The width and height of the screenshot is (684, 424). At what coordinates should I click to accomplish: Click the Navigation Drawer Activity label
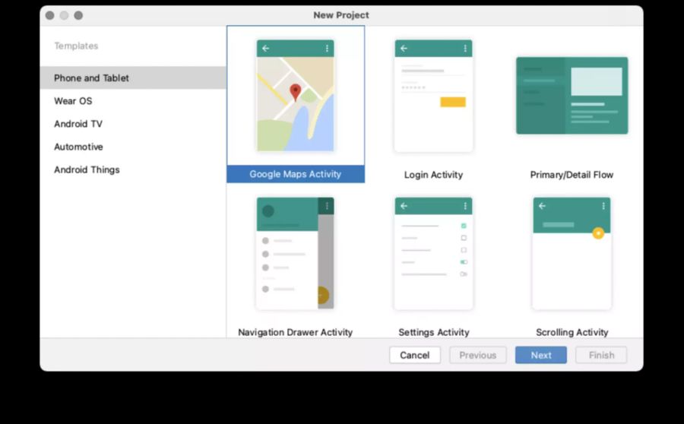(296, 332)
